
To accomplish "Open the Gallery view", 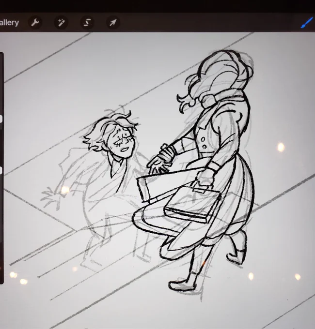I will click(x=9, y=22).
